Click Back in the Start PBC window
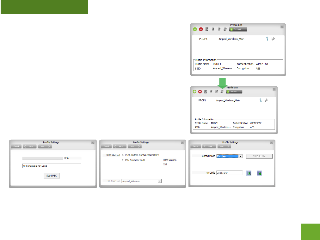Screen dimensions: 320x240 click(x=30, y=147)
